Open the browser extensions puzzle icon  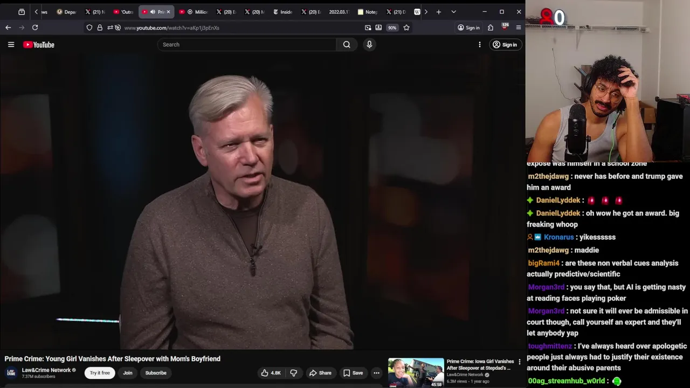click(x=491, y=27)
